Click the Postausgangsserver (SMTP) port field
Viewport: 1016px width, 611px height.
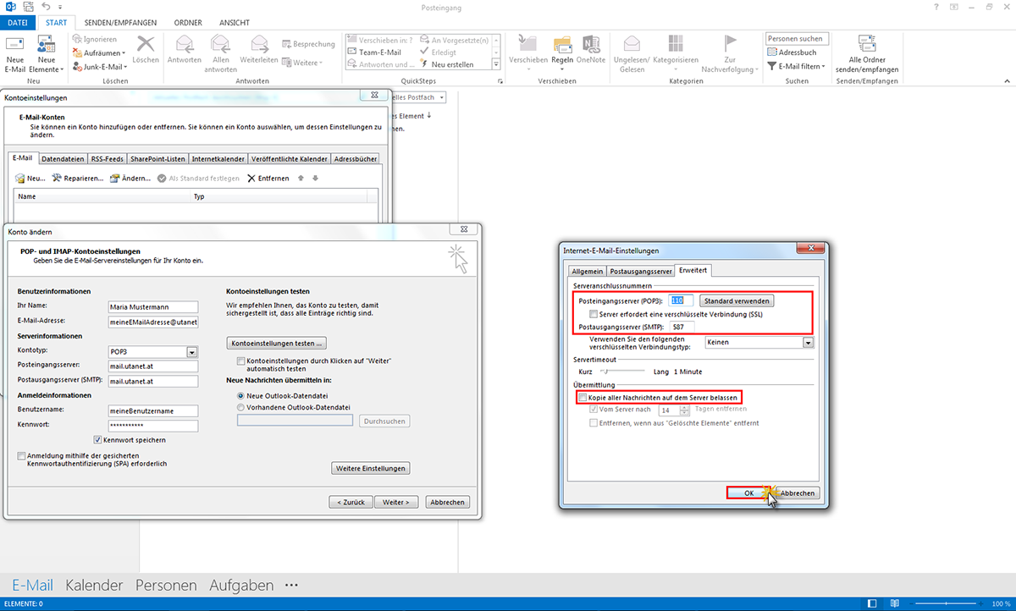point(682,327)
